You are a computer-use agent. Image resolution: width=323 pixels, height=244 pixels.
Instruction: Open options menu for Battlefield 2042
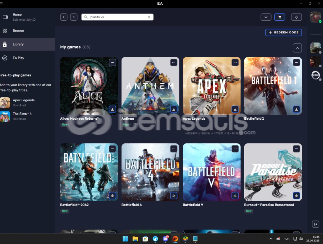tap(112, 149)
